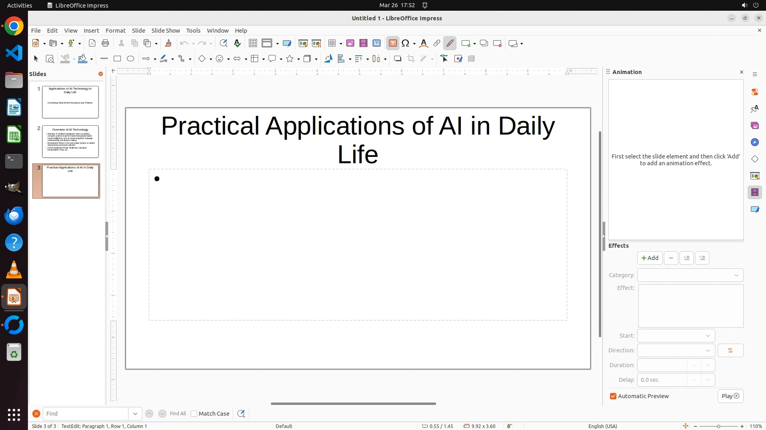This screenshot has width=766, height=430.
Task: Open the Insert Special Character icon
Action: (405, 43)
